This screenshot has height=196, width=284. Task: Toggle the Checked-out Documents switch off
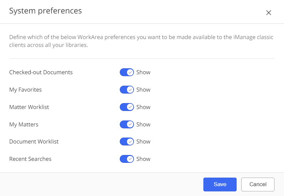127,73
